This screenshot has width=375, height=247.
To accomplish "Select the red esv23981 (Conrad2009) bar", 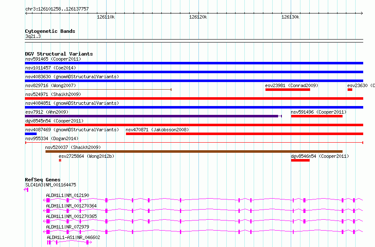I will (288, 90).
